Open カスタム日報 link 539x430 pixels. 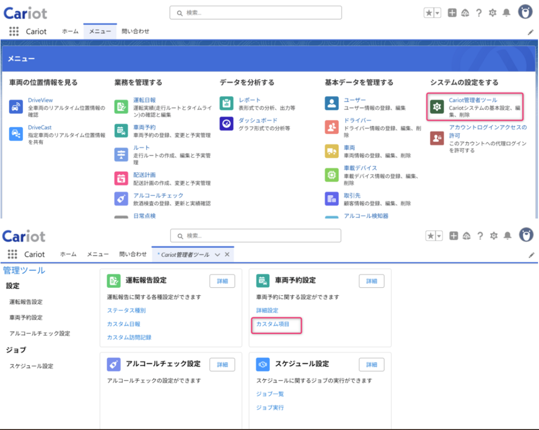tap(124, 324)
